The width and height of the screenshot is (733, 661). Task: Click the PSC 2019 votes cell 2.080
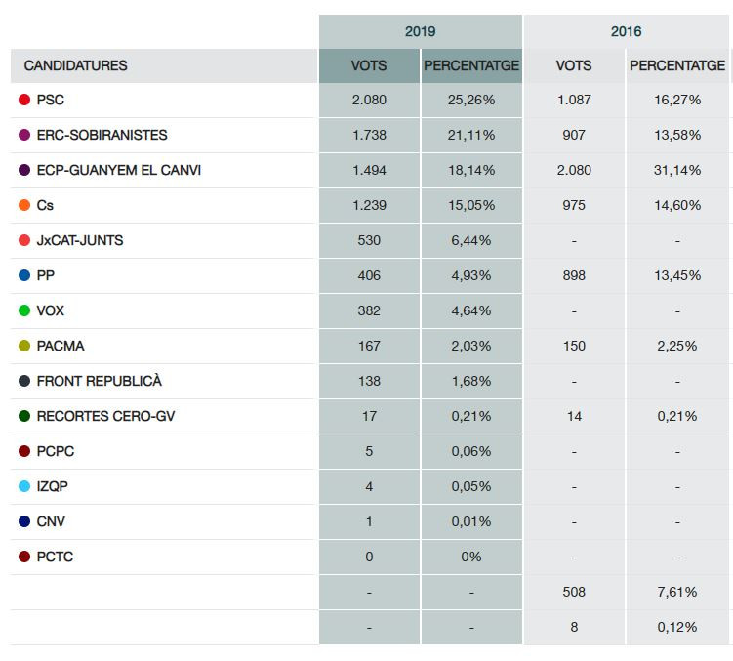pos(369,100)
